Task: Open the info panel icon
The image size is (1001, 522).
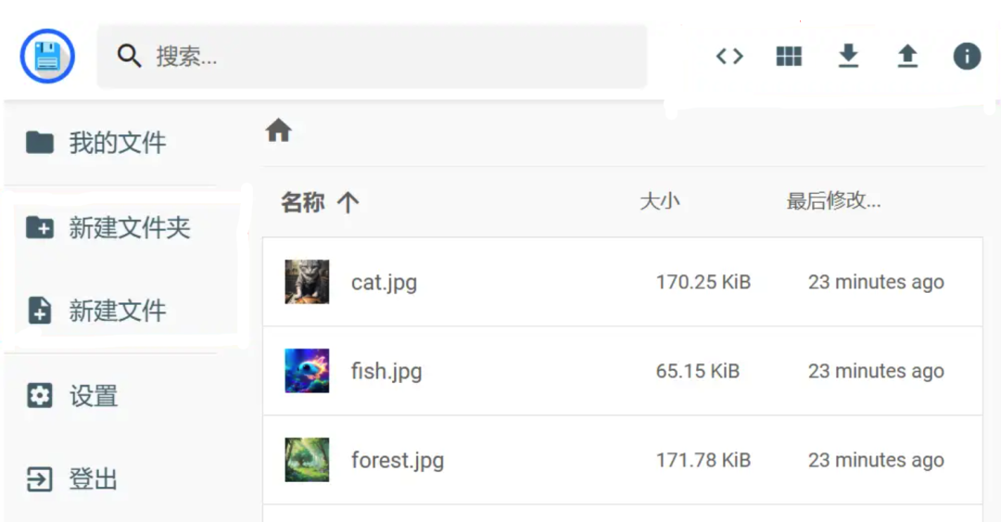Action: [967, 57]
